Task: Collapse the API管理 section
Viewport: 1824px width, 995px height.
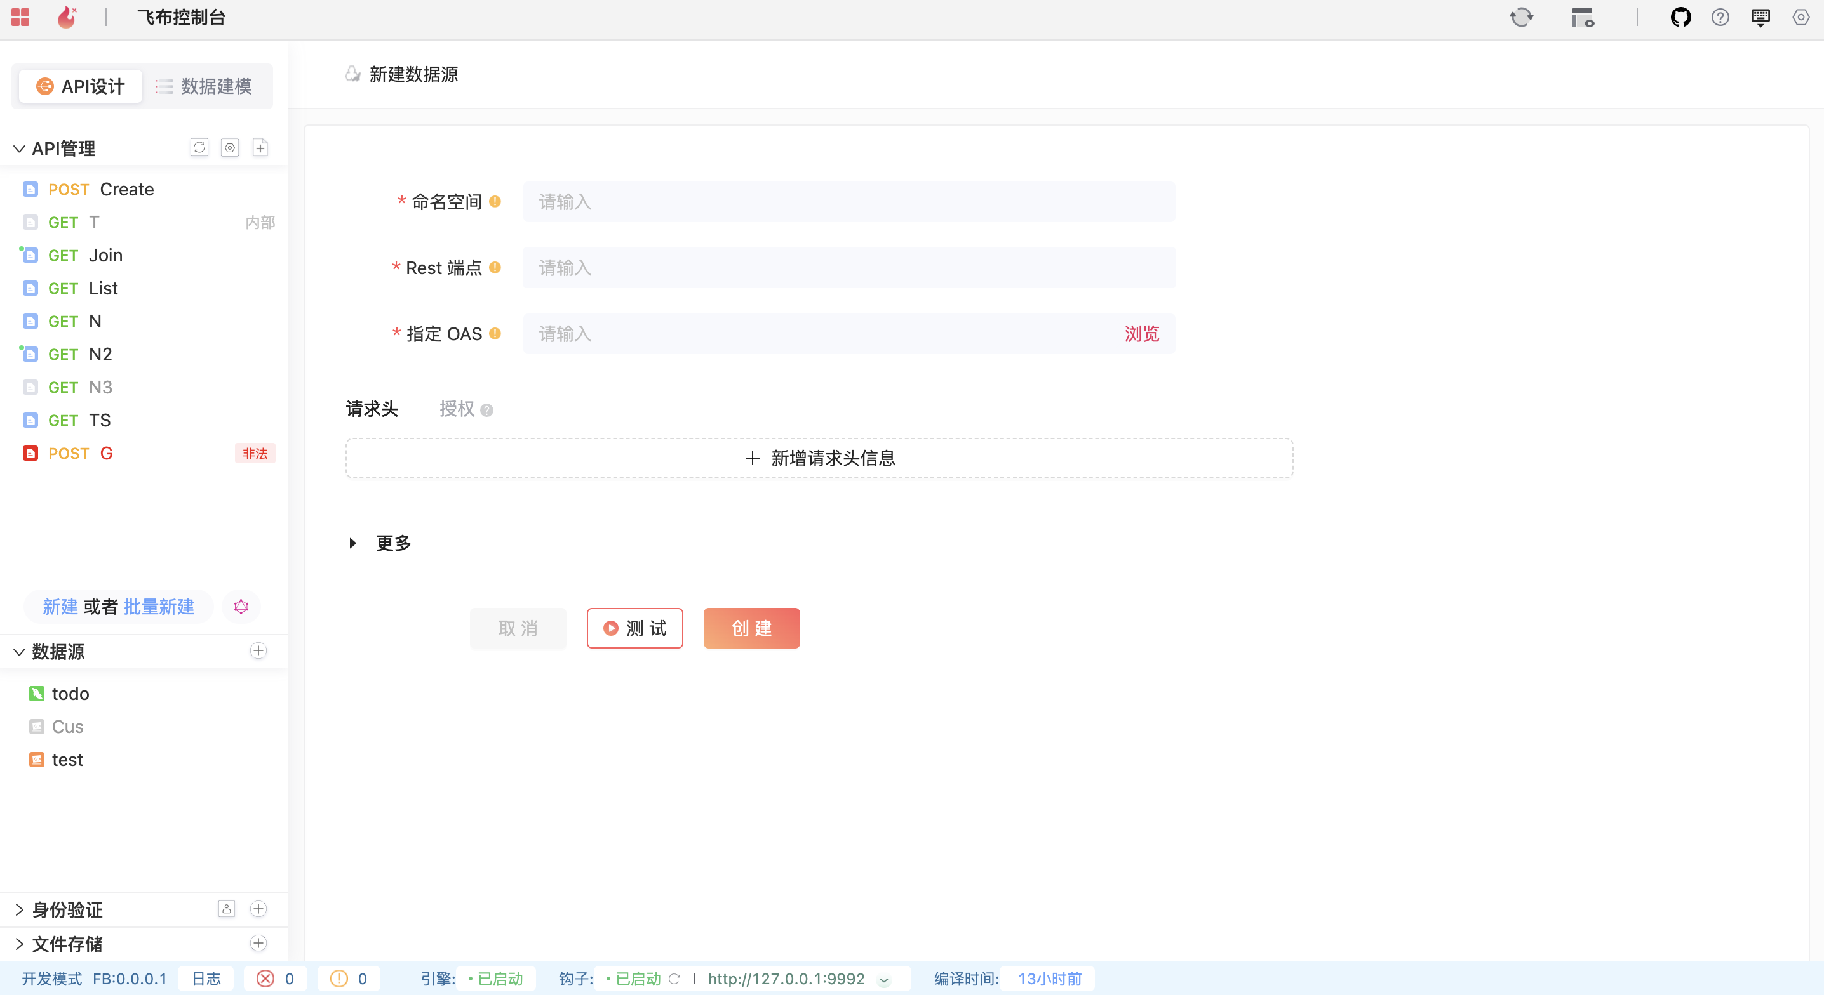Action: (x=19, y=148)
